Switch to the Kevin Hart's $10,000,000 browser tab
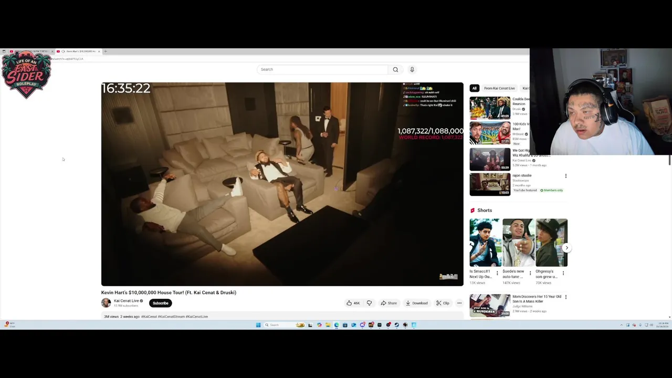 [x=79, y=51]
